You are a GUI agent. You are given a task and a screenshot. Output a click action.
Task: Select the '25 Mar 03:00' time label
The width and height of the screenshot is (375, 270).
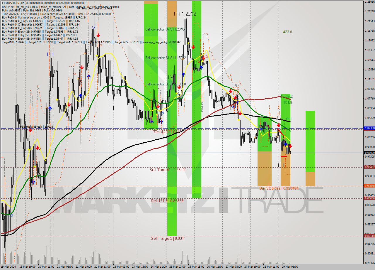coord(177,267)
